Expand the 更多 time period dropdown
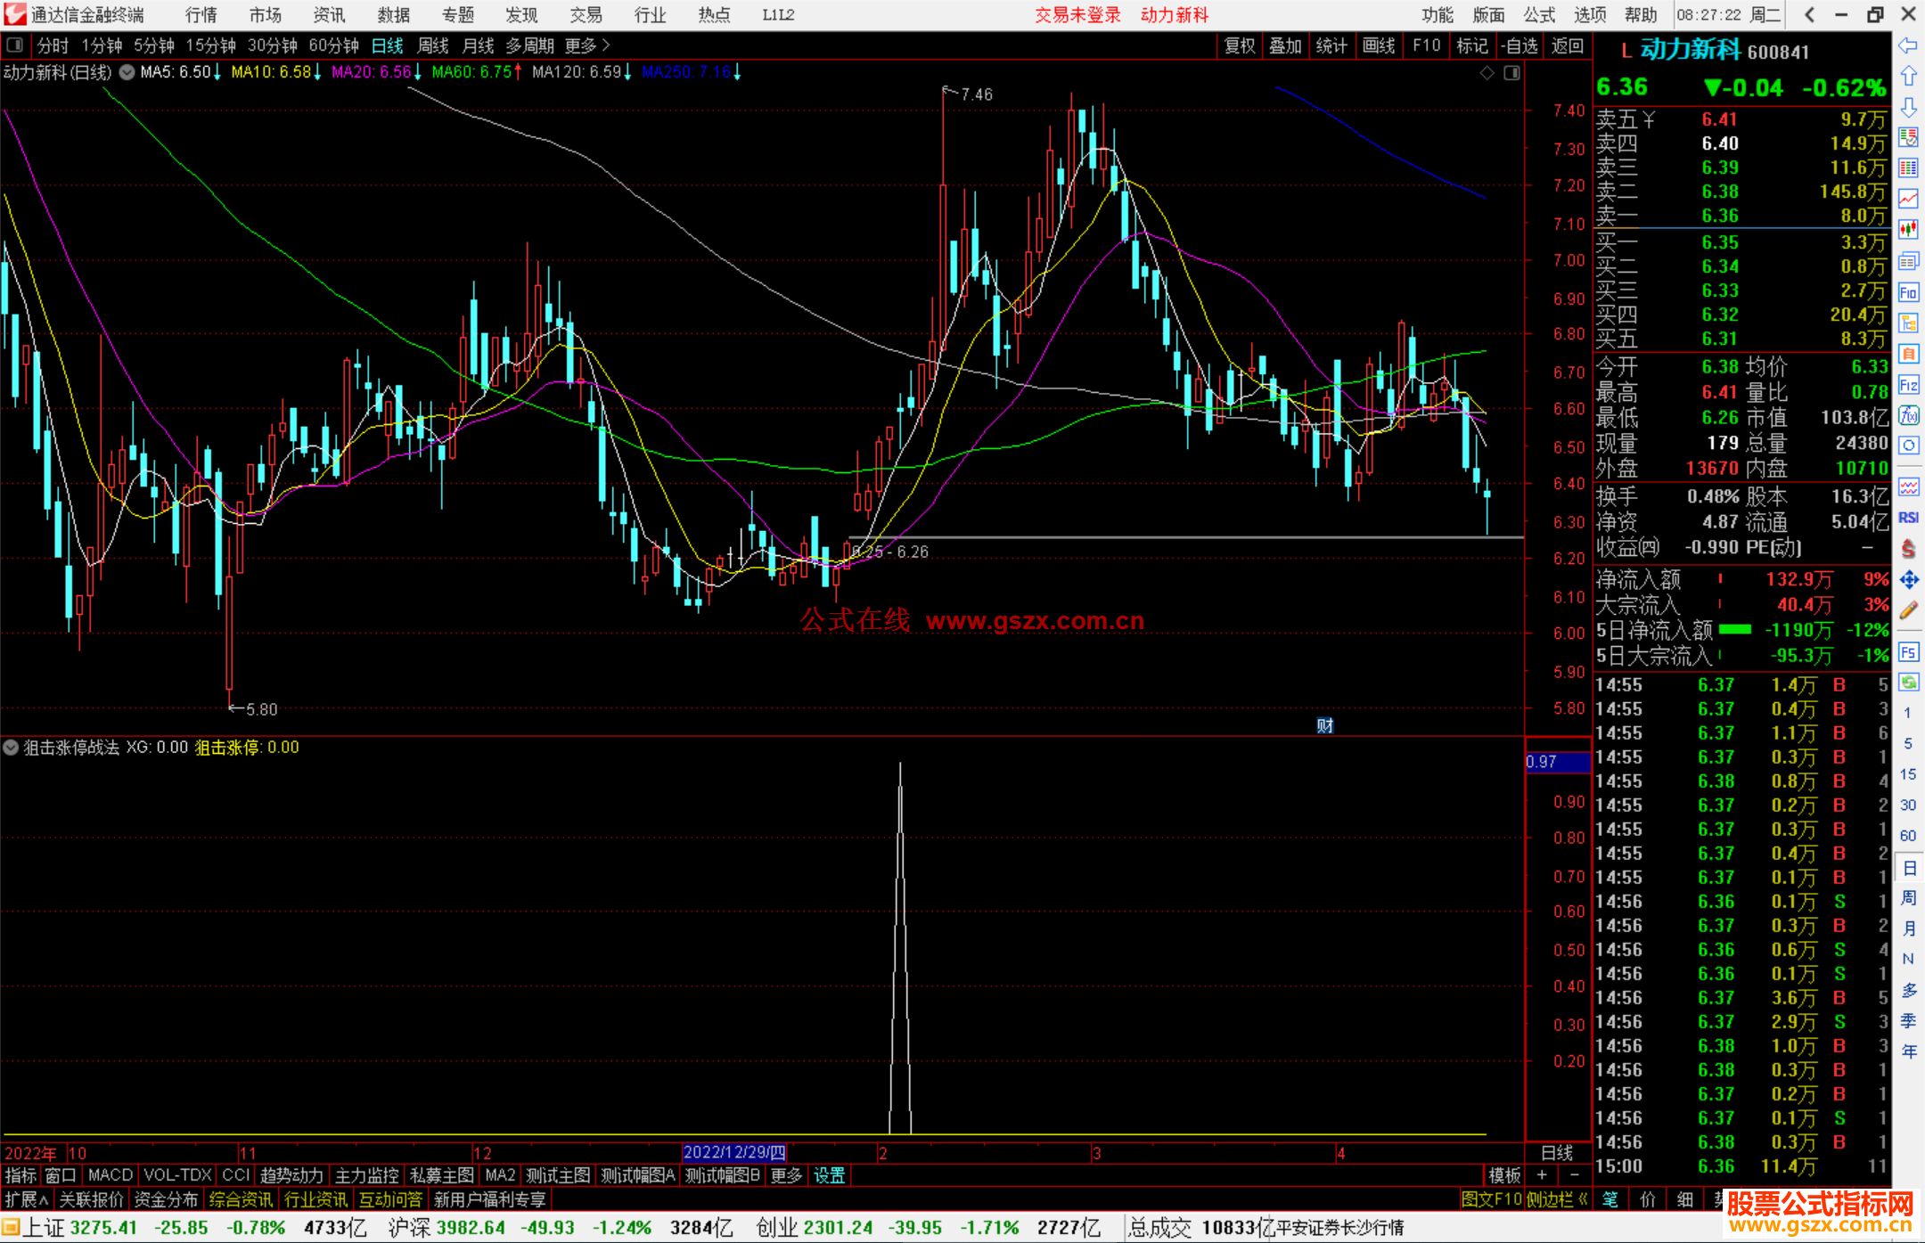Viewport: 1925px width, 1243px height. [x=587, y=45]
